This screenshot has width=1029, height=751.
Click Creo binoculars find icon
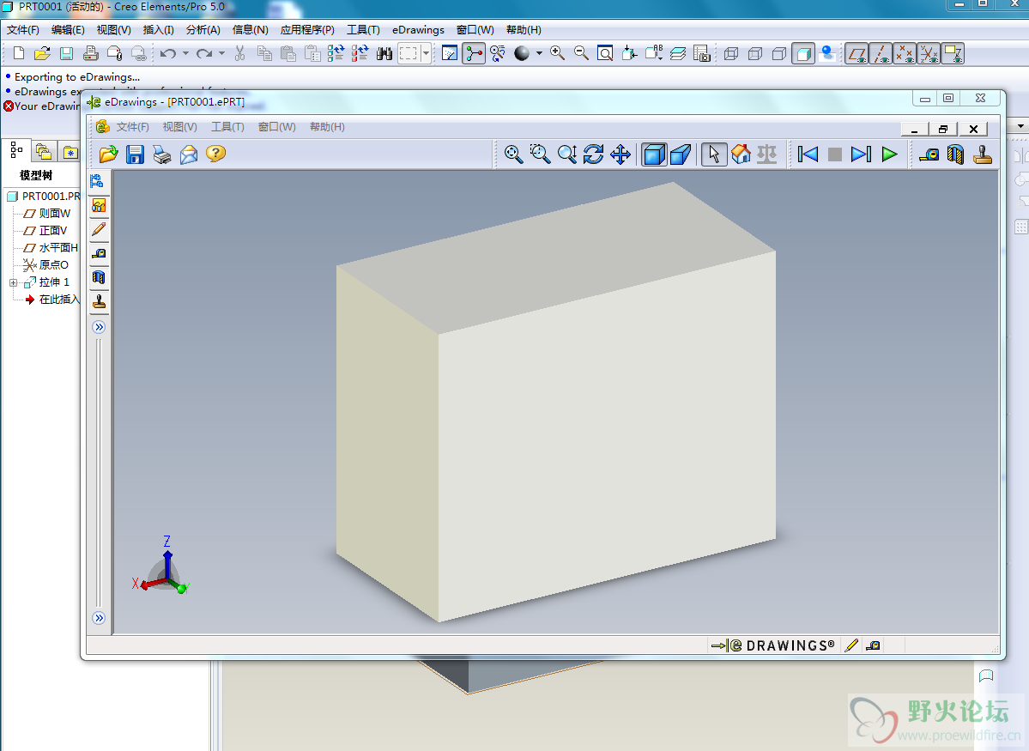[x=384, y=53]
